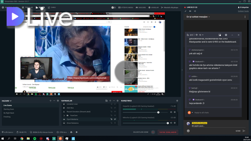
Task: Mute the Mikrofon audio source
Action: [x=171, y=123]
